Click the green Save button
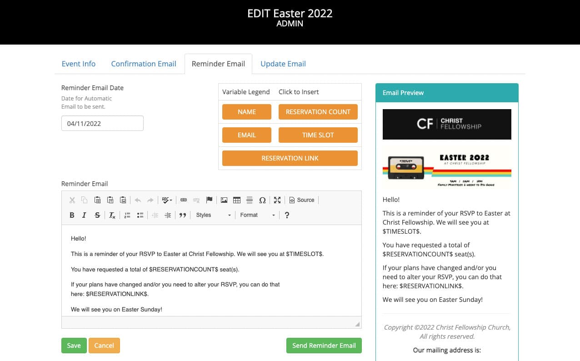The image size is (580, 361). (74, 346)
